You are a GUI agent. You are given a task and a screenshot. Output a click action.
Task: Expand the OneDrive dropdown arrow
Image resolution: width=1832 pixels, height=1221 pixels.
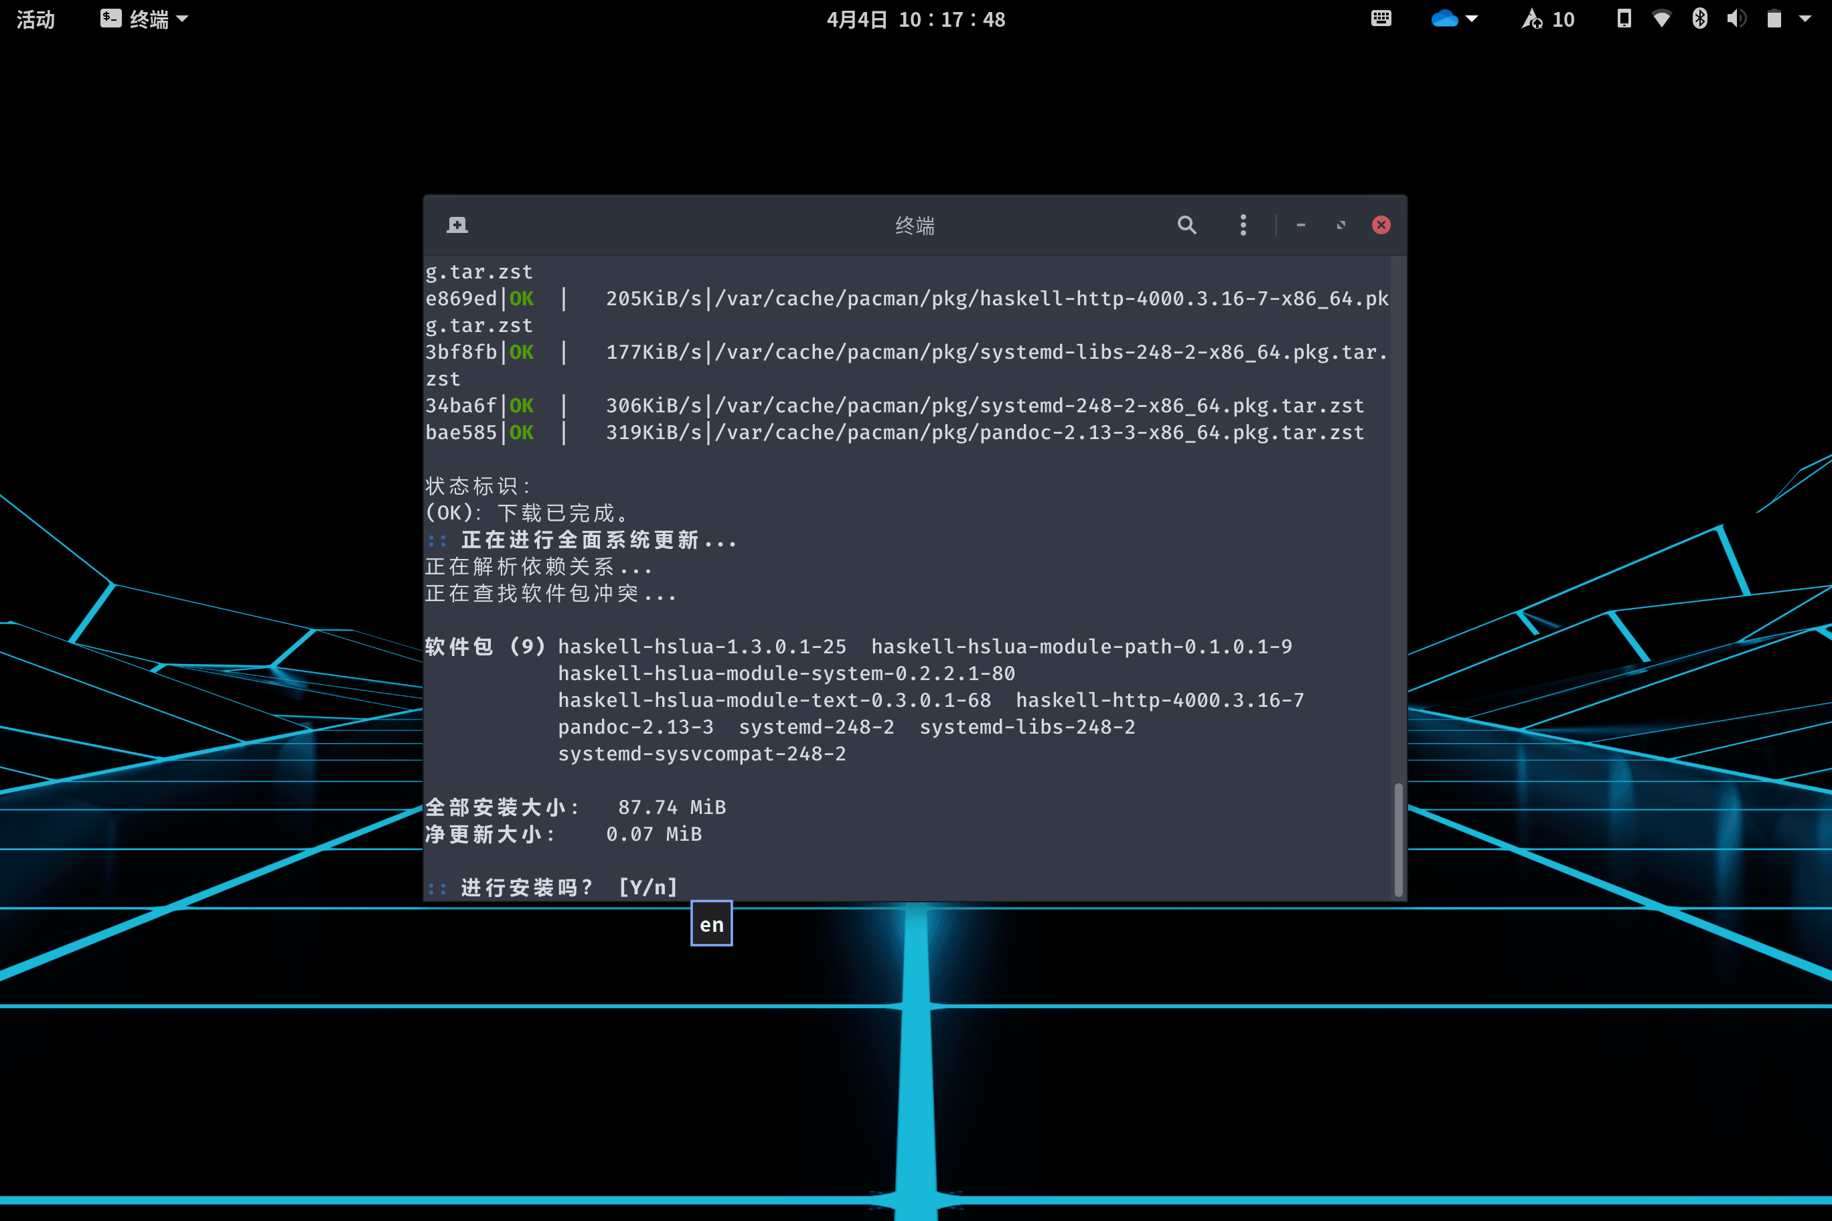(x=1472, y=19)
